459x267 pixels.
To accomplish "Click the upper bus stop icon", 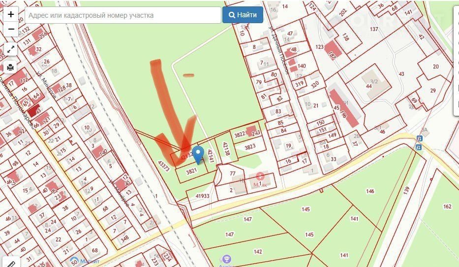I will point(419,138).
